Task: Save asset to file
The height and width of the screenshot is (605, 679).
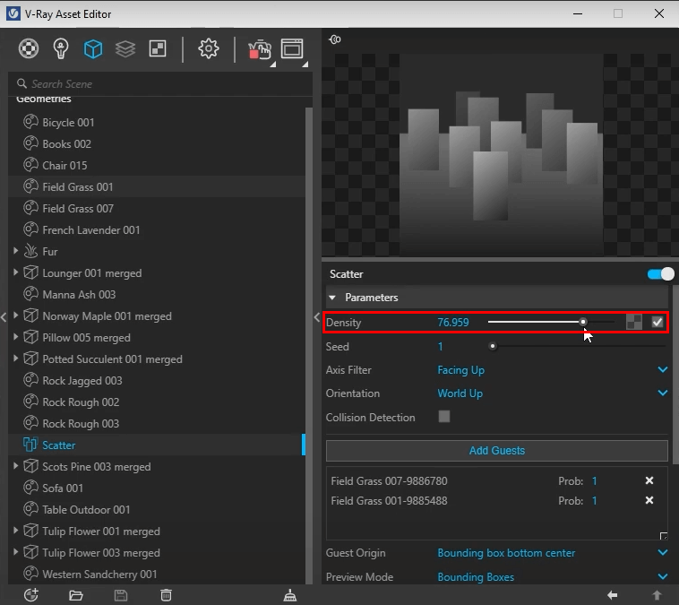Action: coord(121,595)
